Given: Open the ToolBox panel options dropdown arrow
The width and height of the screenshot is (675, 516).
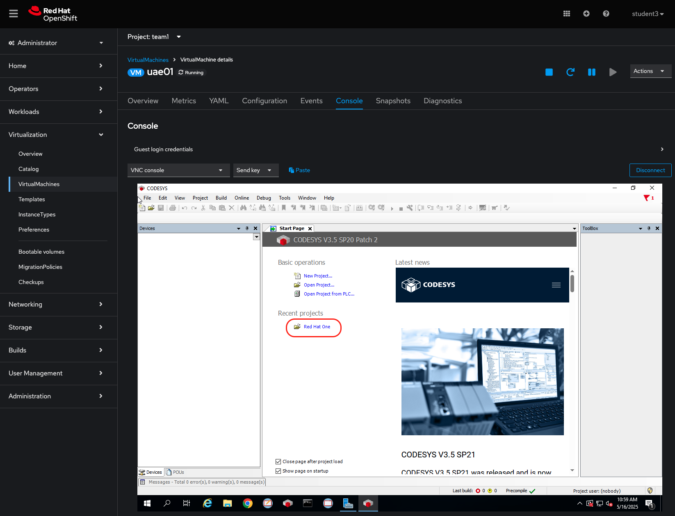Looking at the screenshot, I should click(x=640, y=228).
